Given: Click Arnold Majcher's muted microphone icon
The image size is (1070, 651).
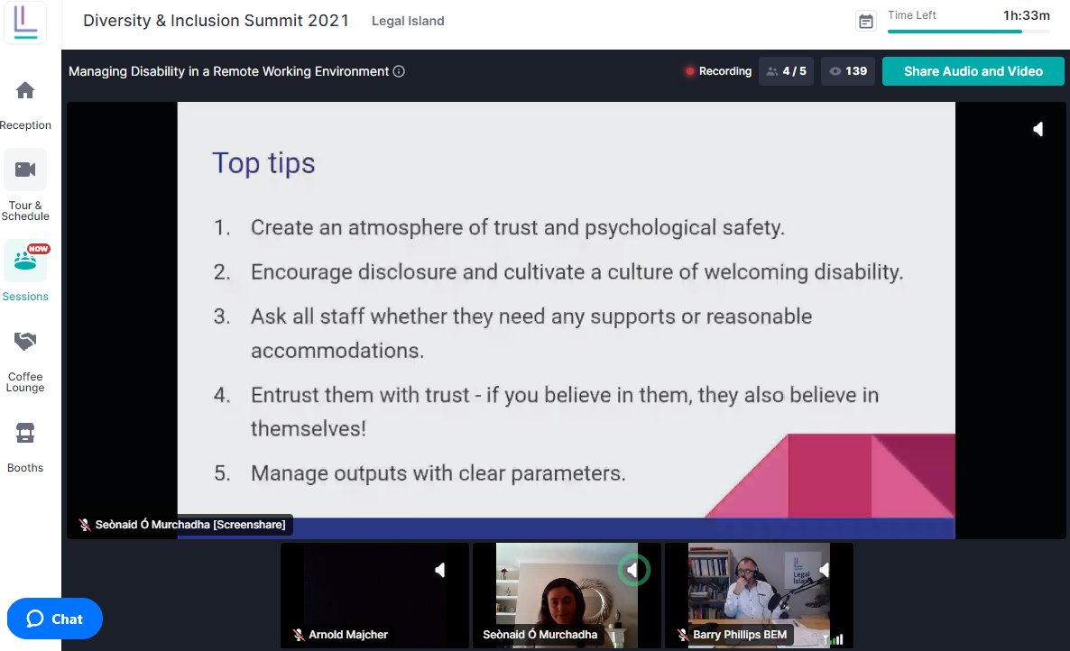Looking at the screenshot, I should [x=299, y=635].
